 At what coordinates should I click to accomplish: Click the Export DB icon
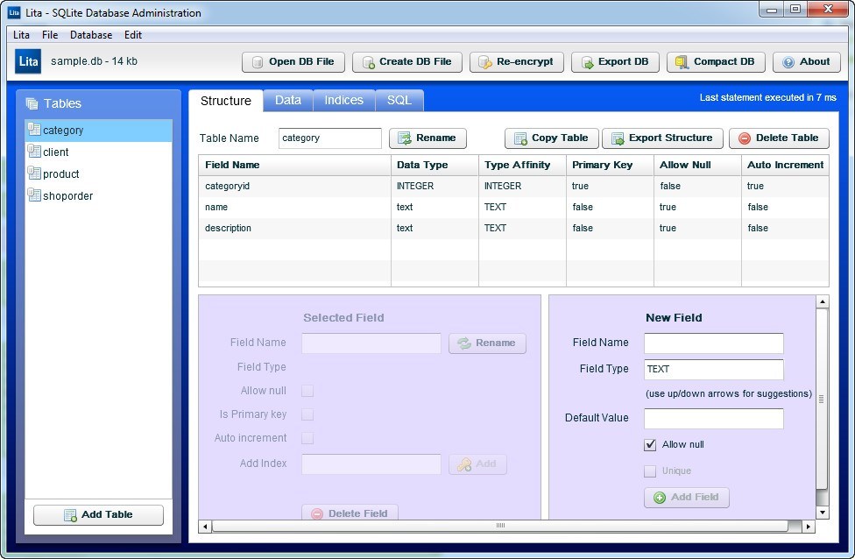tap(587, 62)
